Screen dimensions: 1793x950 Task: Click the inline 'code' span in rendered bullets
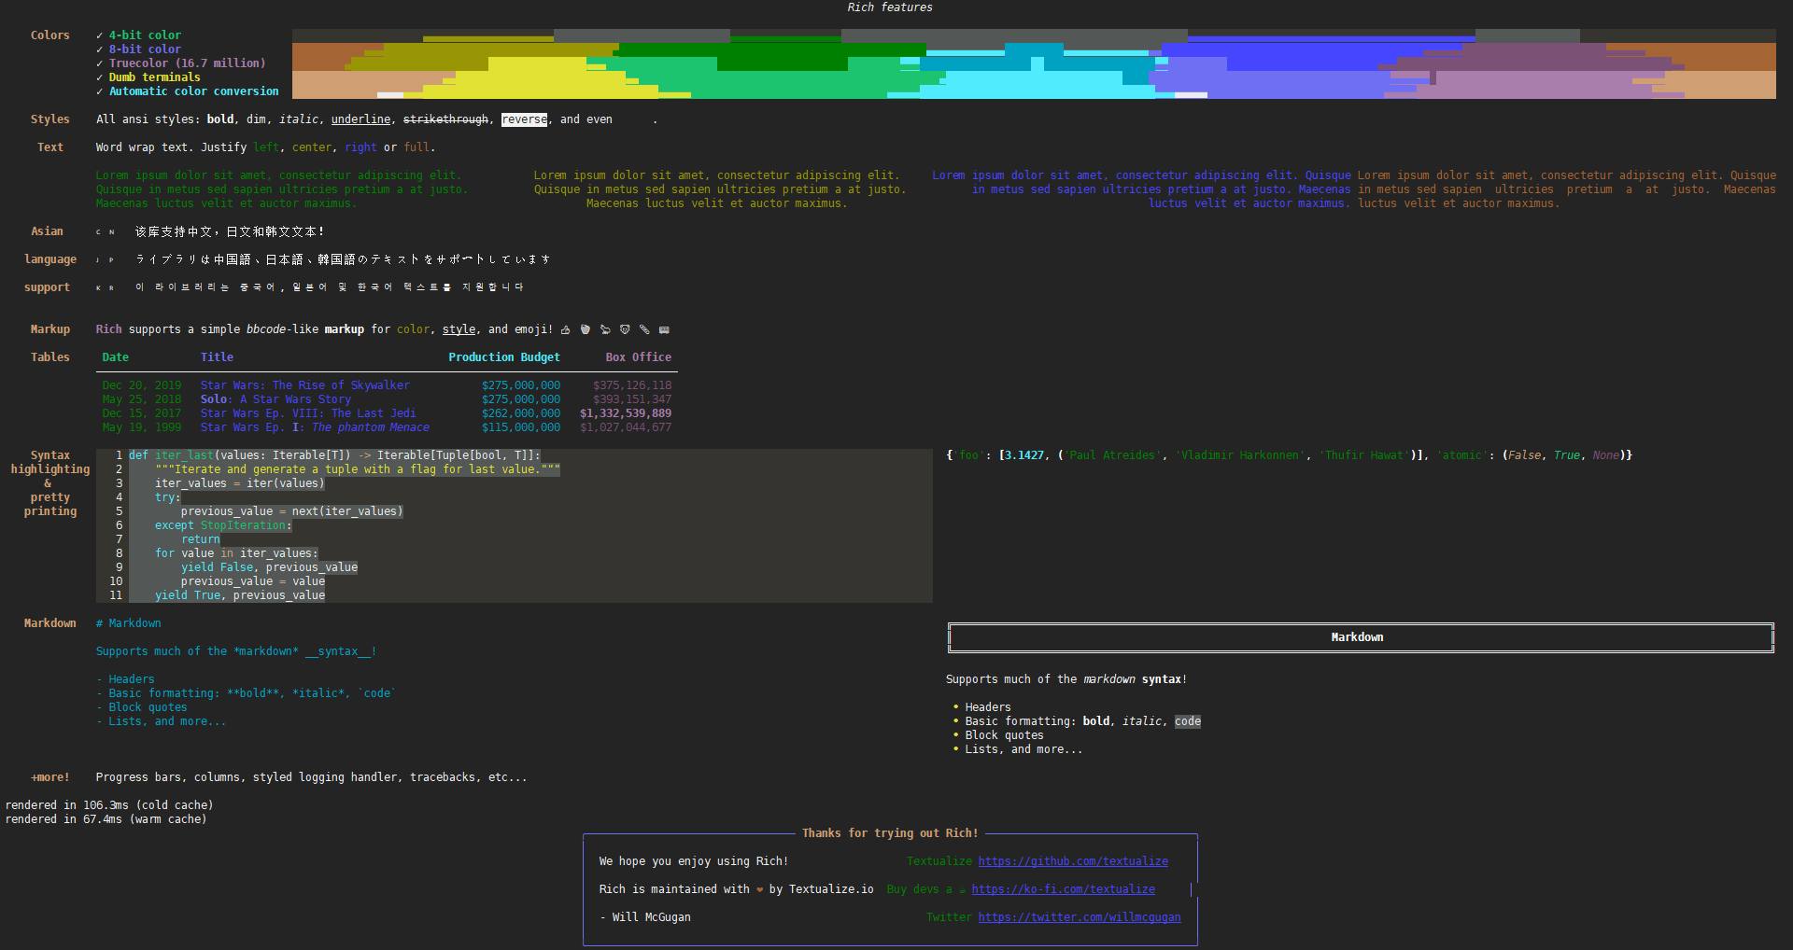click(1188, 721)
